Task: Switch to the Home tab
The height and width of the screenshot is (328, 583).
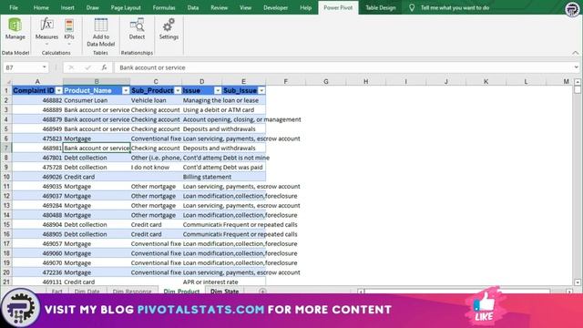Action: [41, 7]
